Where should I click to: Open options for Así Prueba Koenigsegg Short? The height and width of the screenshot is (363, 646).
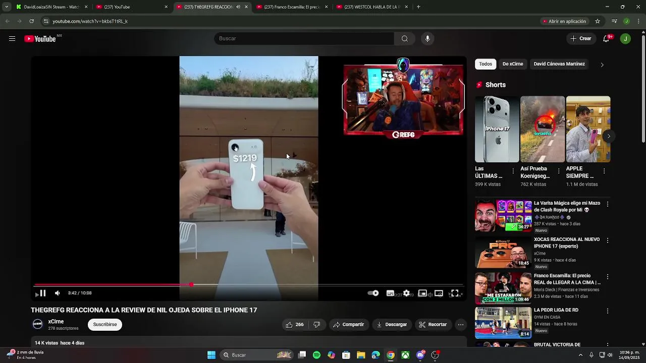click(559, 171)
